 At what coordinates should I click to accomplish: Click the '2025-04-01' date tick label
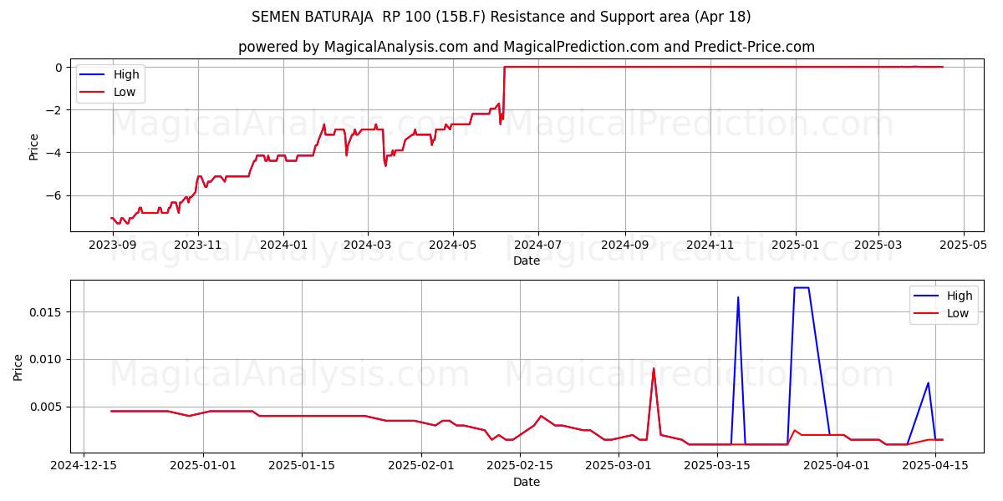point(837,466)
